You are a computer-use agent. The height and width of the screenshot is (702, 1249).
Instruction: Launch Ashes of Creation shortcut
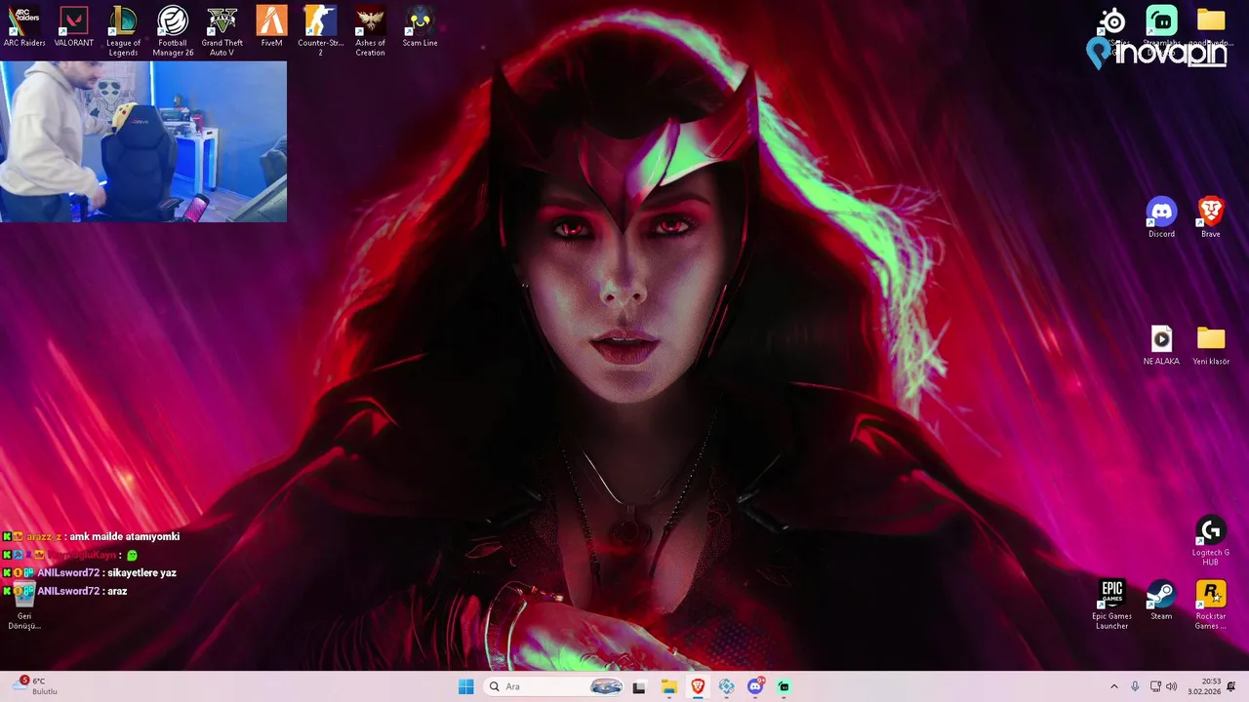[x=370, y=31]
